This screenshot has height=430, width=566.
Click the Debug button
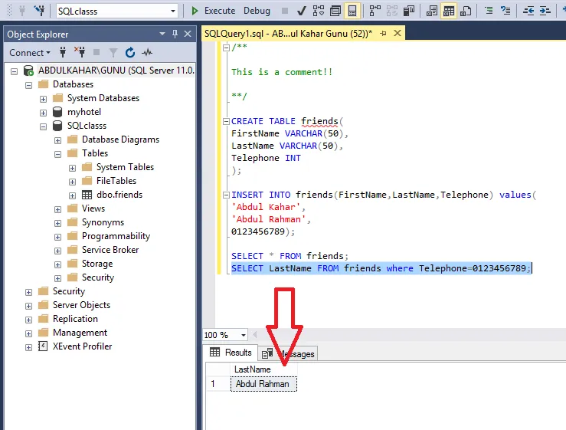click(x=257, y=11)
